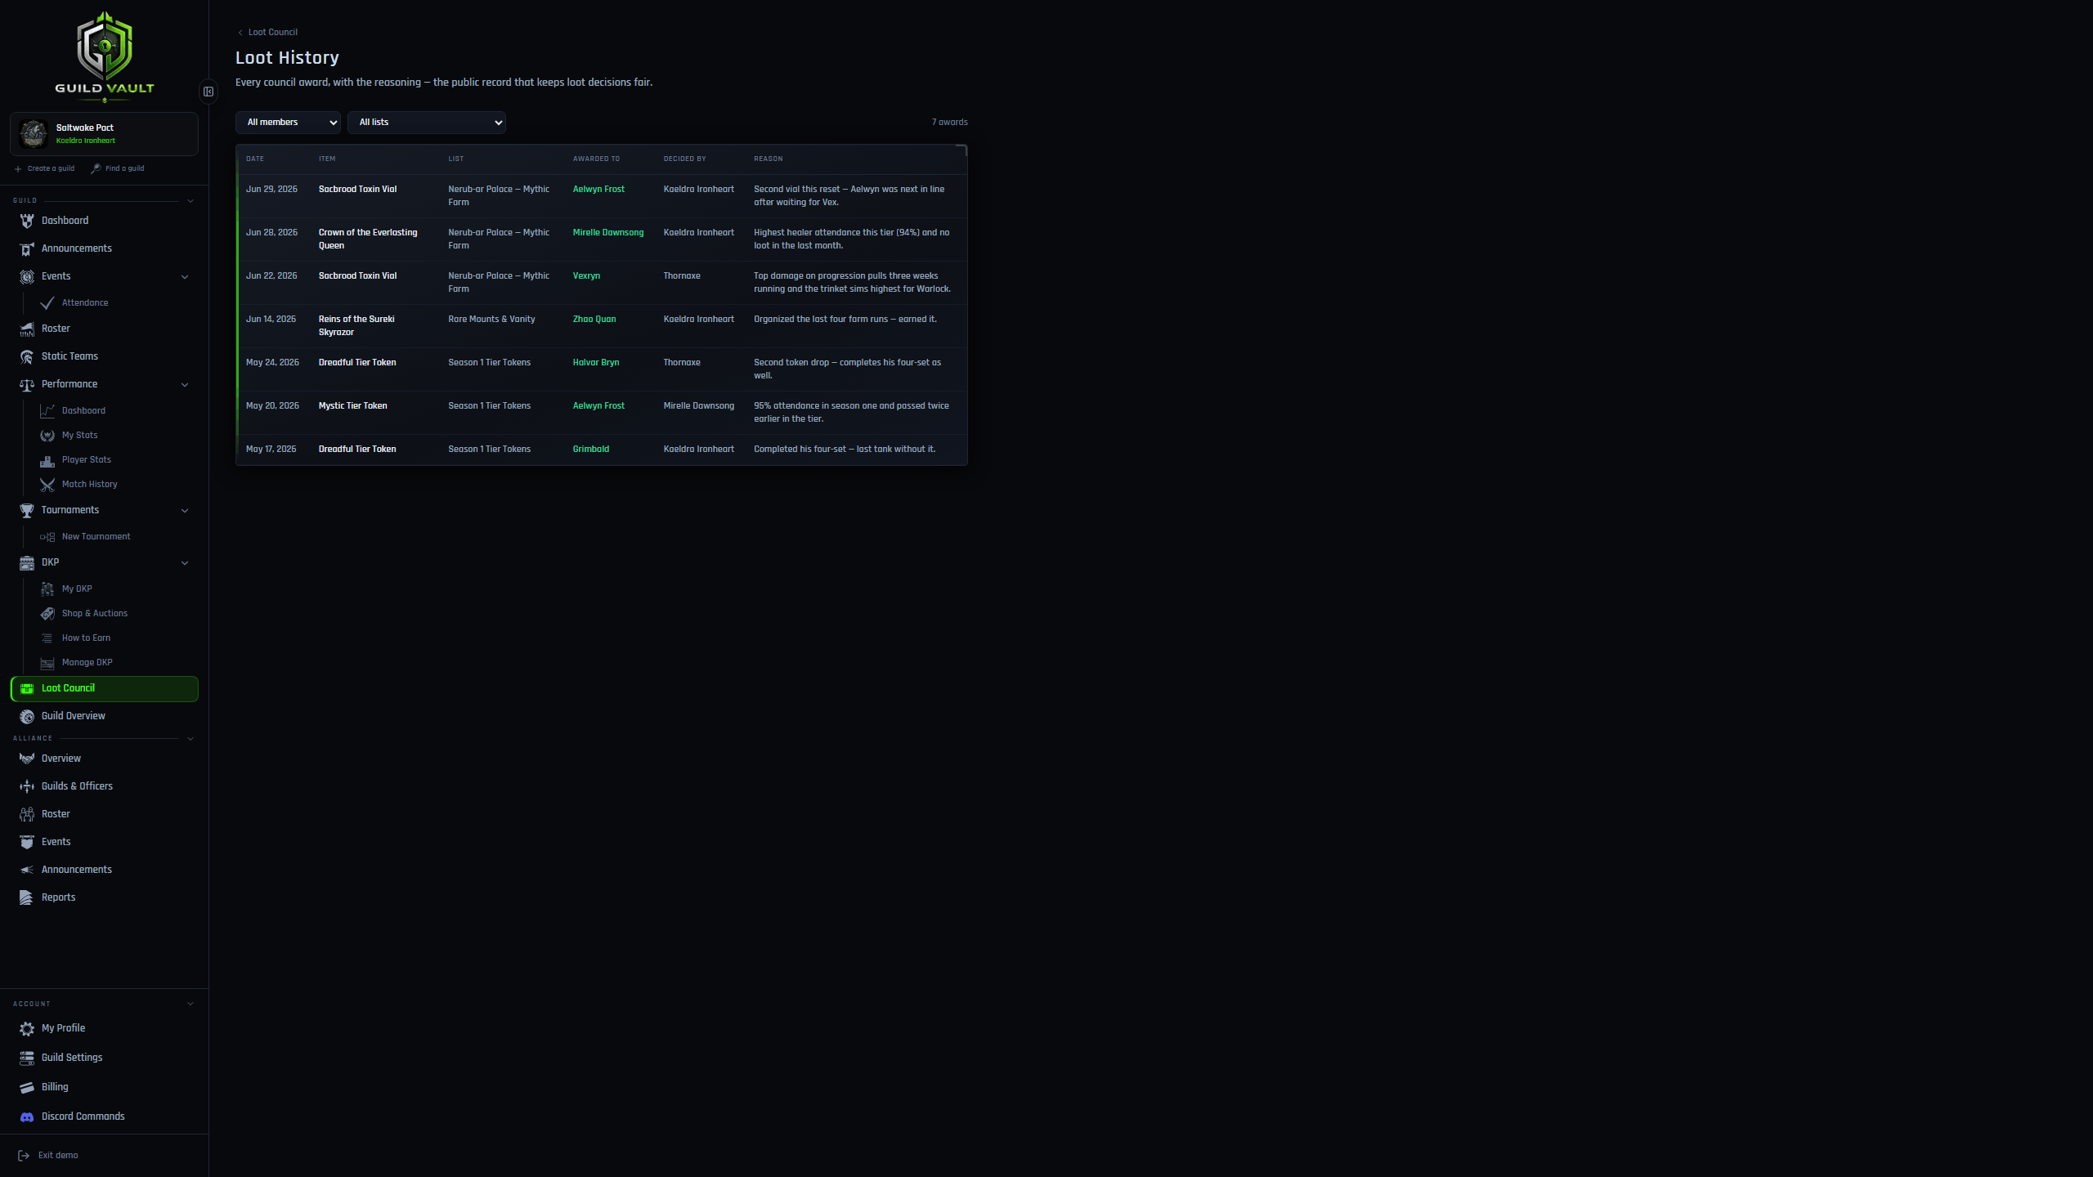Click the alliance Reports icon
The width and height of the screenshot is (2093, 1177).
(x=27, y=897)
